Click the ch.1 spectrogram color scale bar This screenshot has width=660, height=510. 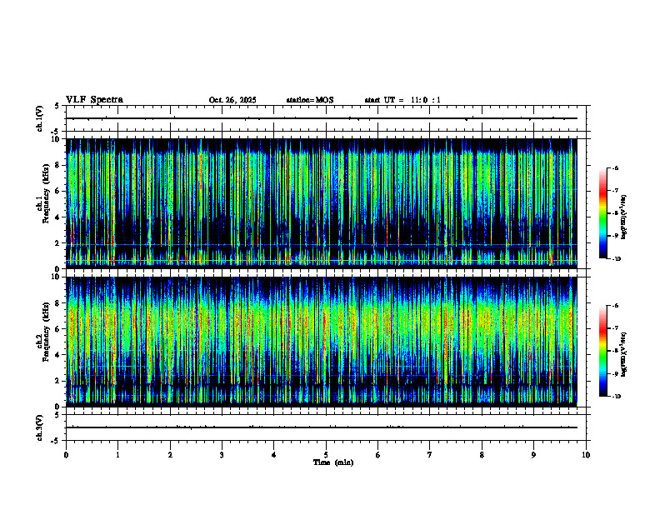pyautogui.click(x=602, y=213)
